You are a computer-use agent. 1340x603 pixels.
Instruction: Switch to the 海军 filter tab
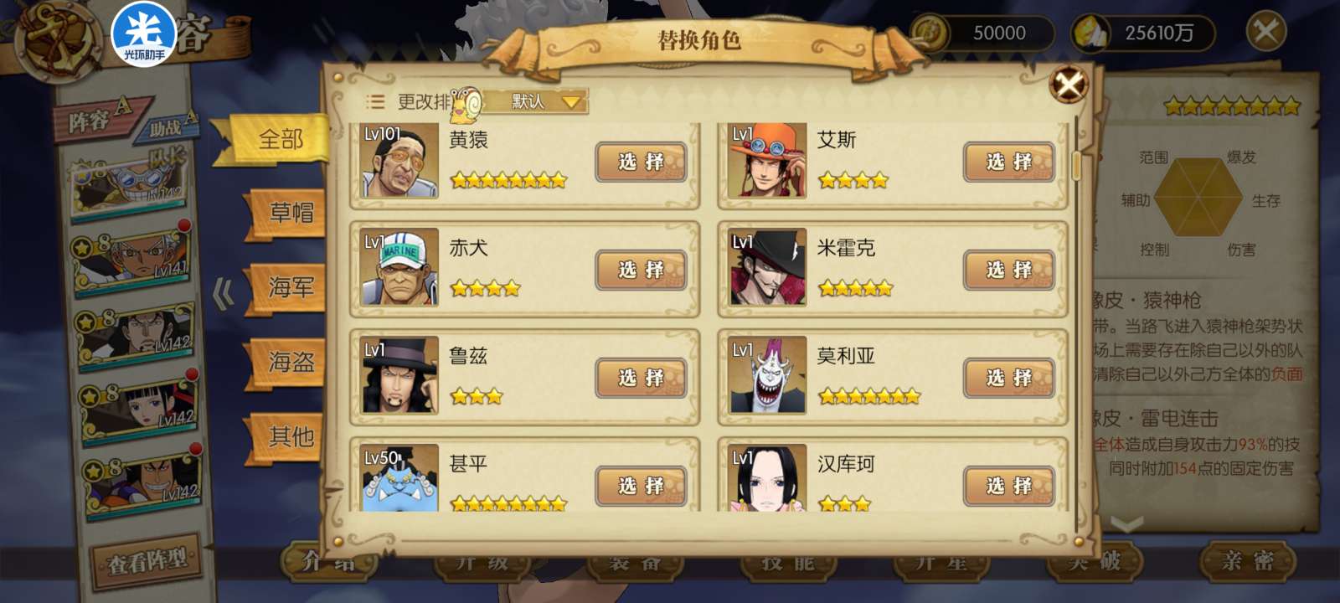(x=290, y=287)
